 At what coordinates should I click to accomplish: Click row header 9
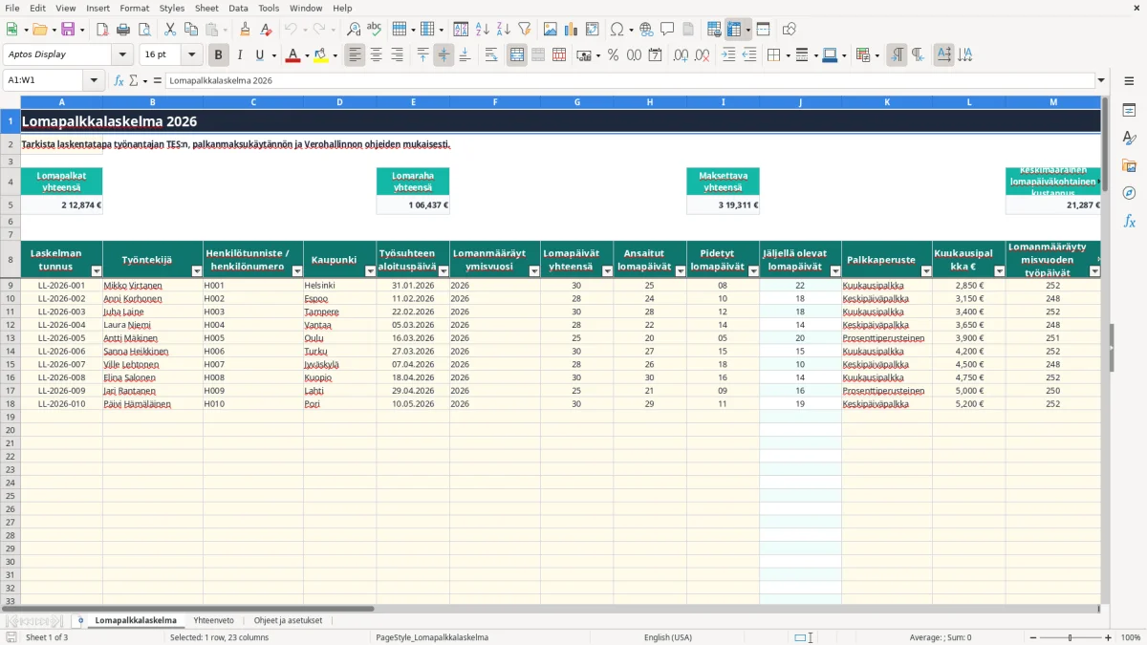(x=11, y=286)
